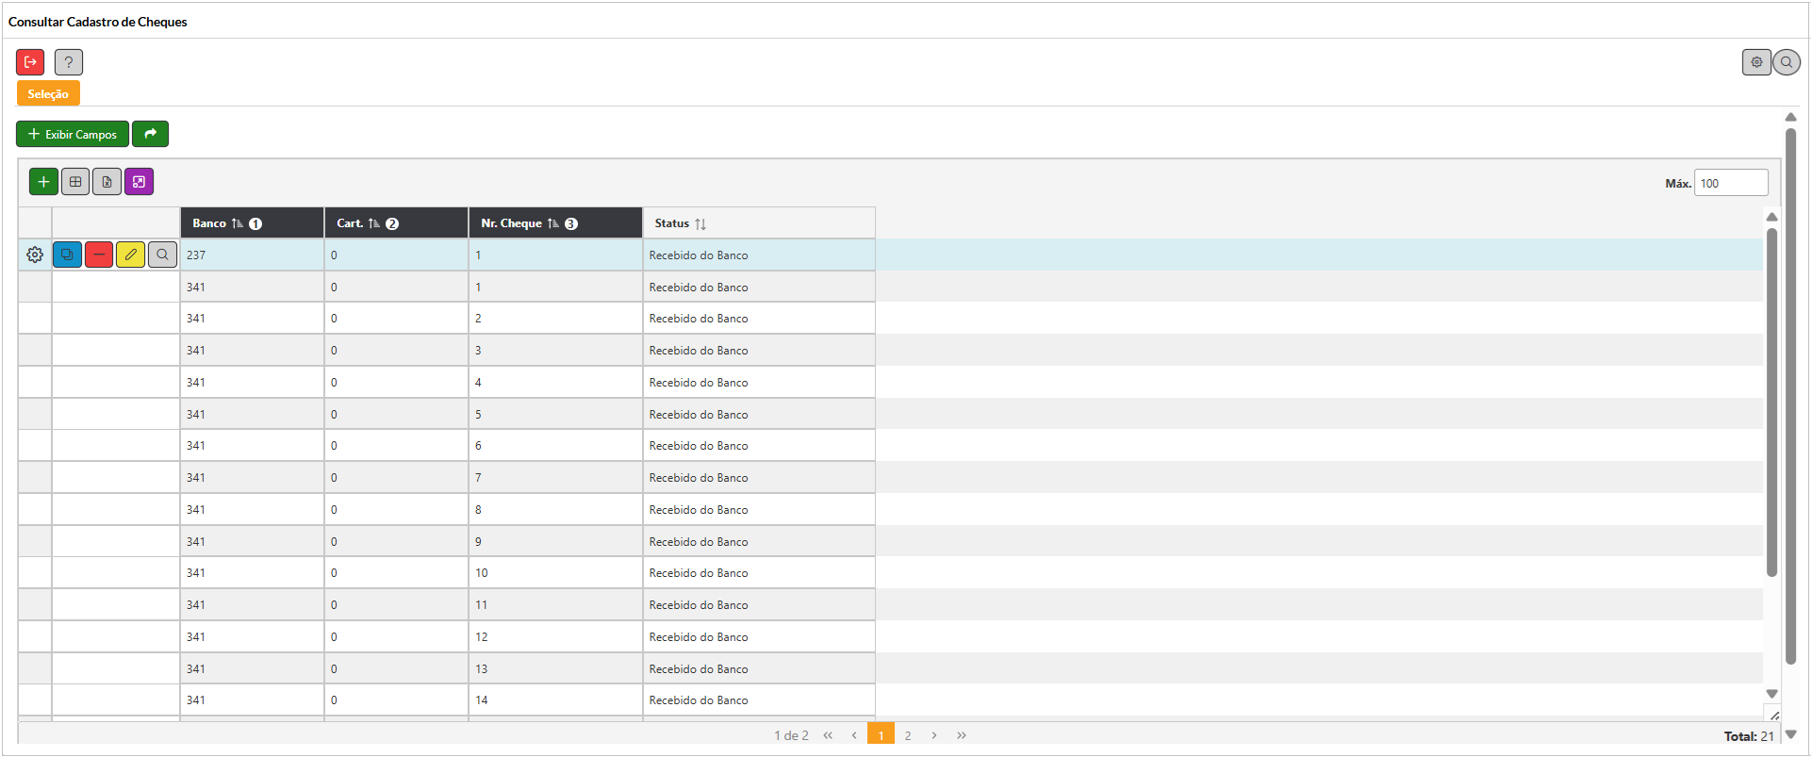Open help with the question mark button
Screen dimensions: 1812x757
69,62
